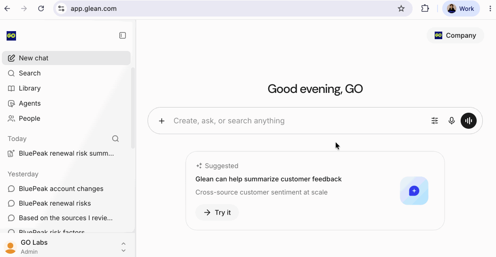This screenshot has width=496, height=257.
Task: Open the Work profile menu
Action: pos(461,8)
